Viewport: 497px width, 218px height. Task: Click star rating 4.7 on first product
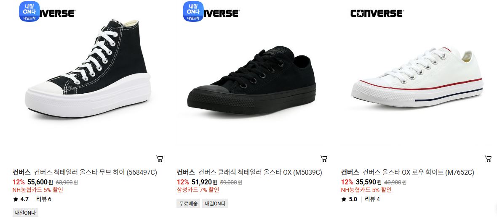21,200
